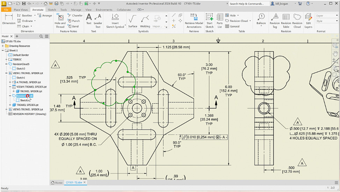Choose the Ordinate dimension tool
This screenshot has width=340, height=192.
pos(25,21)
